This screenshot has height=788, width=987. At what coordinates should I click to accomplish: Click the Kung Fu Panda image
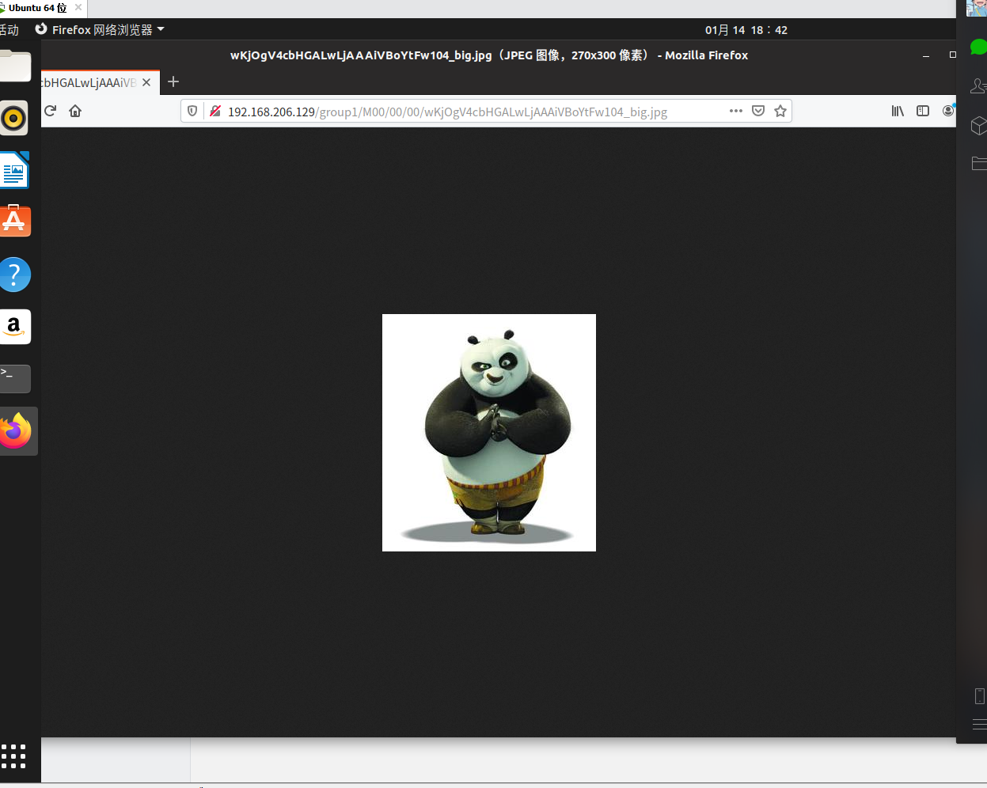(x=489, y=433)
